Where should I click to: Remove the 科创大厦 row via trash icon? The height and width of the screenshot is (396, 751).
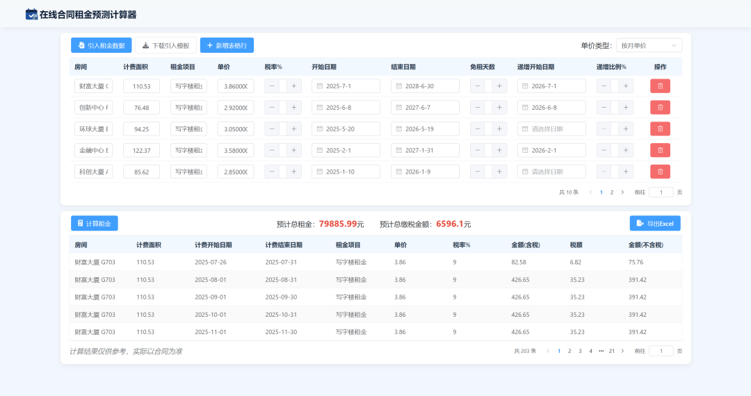[x=660, y=172]
